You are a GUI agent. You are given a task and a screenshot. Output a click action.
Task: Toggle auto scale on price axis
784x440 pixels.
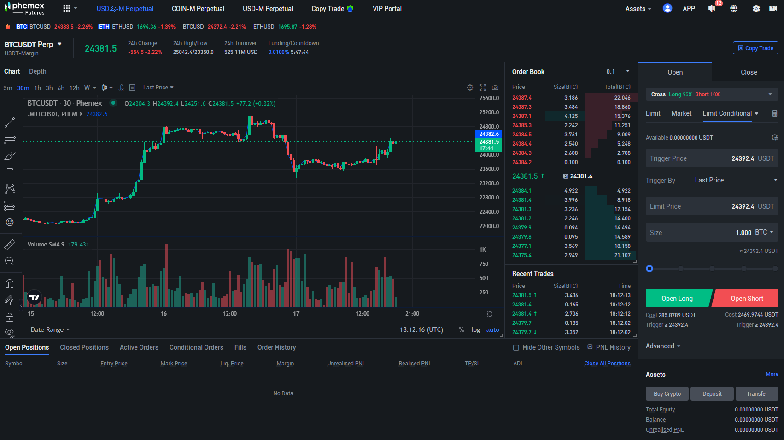click(493, 329)
